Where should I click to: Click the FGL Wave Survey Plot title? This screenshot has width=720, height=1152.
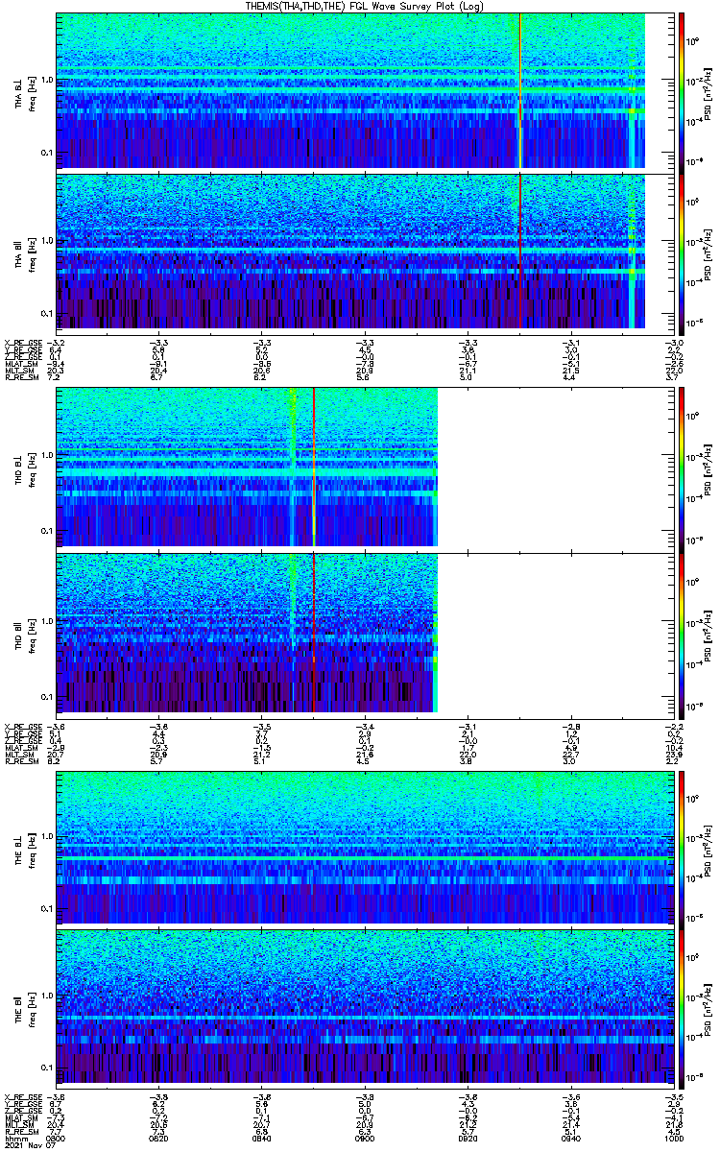tap(365, 6)
